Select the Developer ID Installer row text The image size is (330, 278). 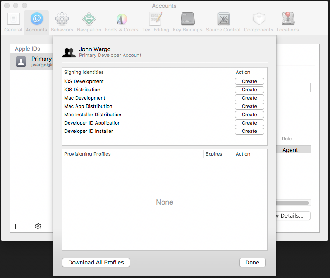point(89,131)
